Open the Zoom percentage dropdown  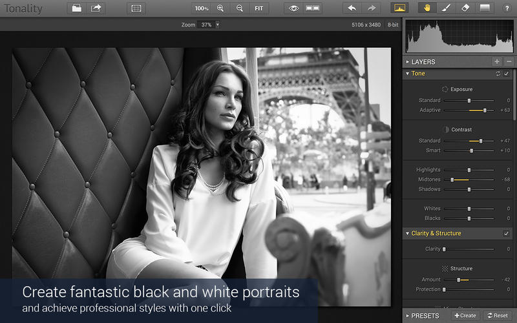tap(217, 25)
